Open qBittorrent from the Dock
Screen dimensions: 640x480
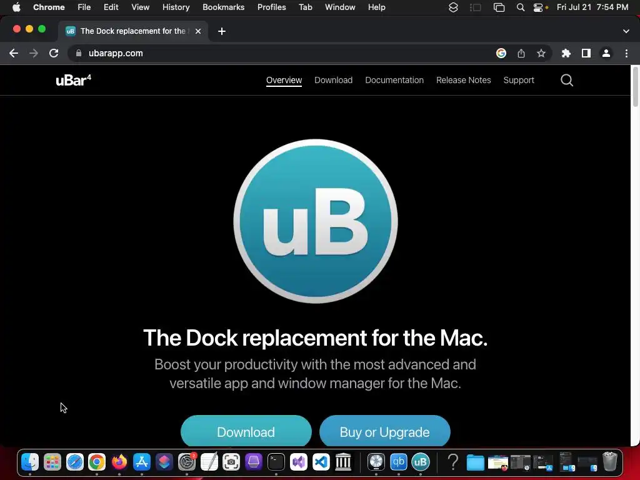click(x=398, y=462)
